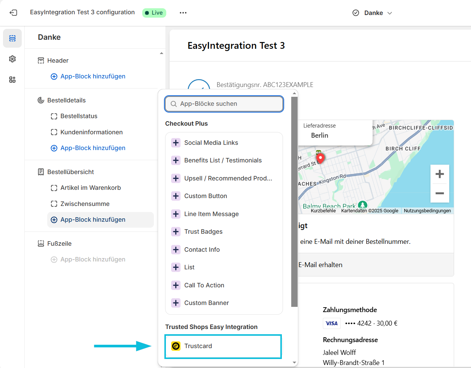The width and height of the screenshot is (471, 368).
Task: Click the Trusted Shops Trustcard logo icon
Action: click(x=176, y=346)
